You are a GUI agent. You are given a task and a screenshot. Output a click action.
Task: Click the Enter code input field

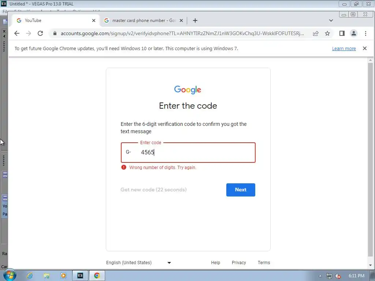click(x=188, y=153)
